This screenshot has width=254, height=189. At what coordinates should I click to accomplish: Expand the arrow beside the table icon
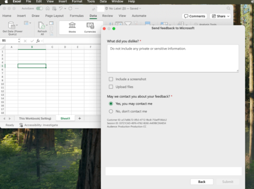[x=30, y=23]
